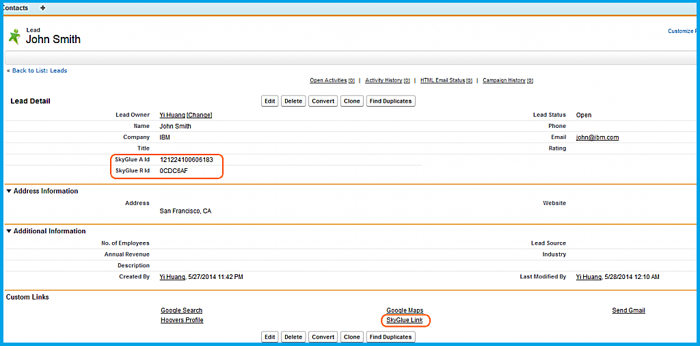Image resolution: width=700 pixels, height=346 pixels.
Task: Click the bottom Find Duplicates button
Action: pyautogui.click(x=390, y=337)
